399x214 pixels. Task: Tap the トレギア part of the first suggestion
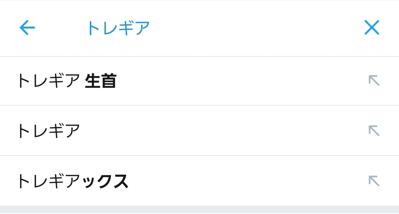coord(48,81)
